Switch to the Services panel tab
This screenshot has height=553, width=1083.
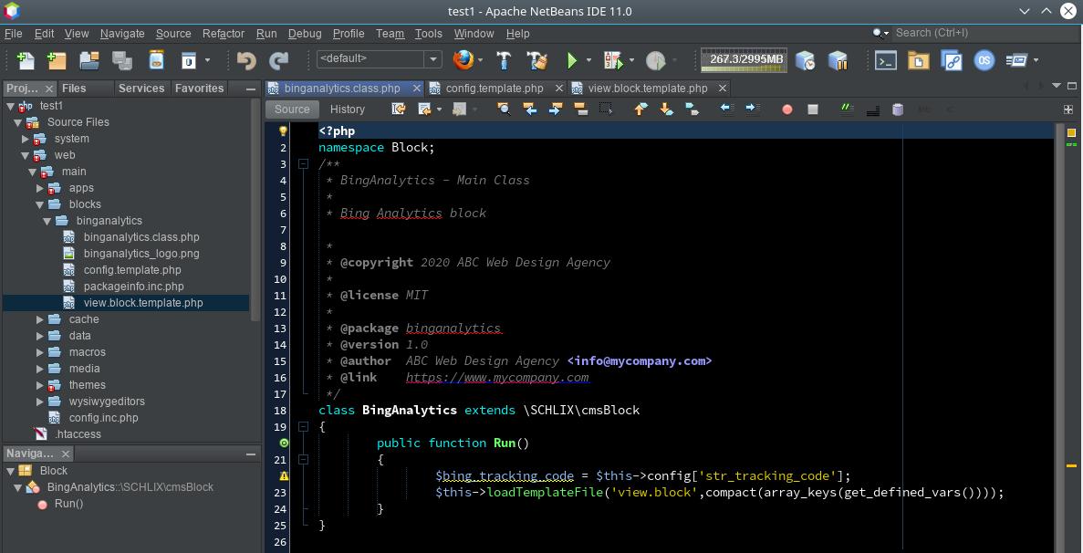point(141,89)
